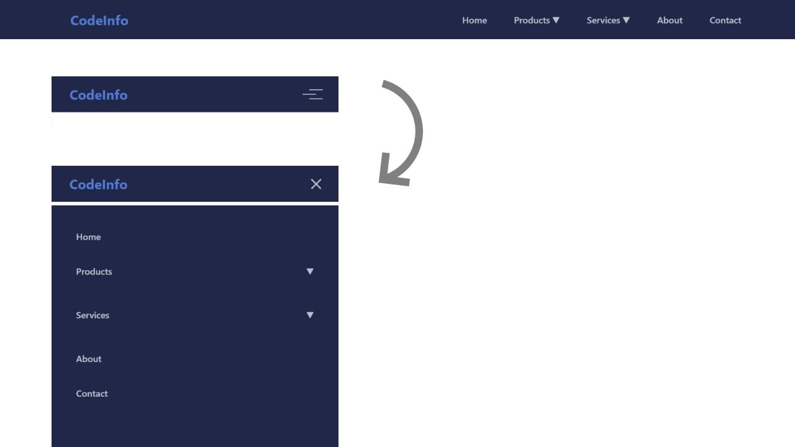
Task: Click the close X icon on mobile menu
Action: point(316,184)
